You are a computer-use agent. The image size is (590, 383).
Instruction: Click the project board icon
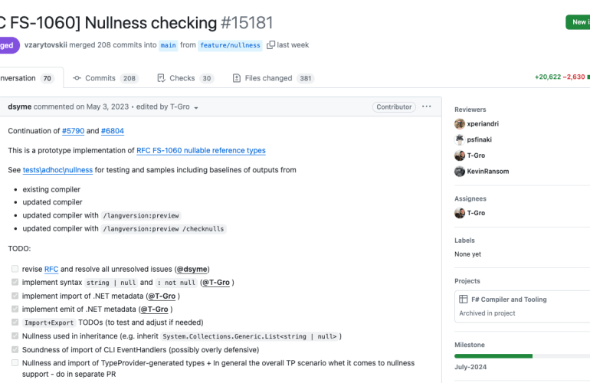click(464, 300)
